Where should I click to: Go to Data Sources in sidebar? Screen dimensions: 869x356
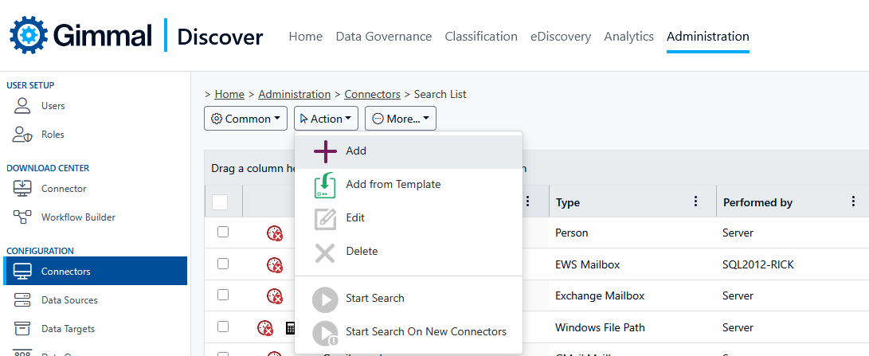click(x=69, y=300)
